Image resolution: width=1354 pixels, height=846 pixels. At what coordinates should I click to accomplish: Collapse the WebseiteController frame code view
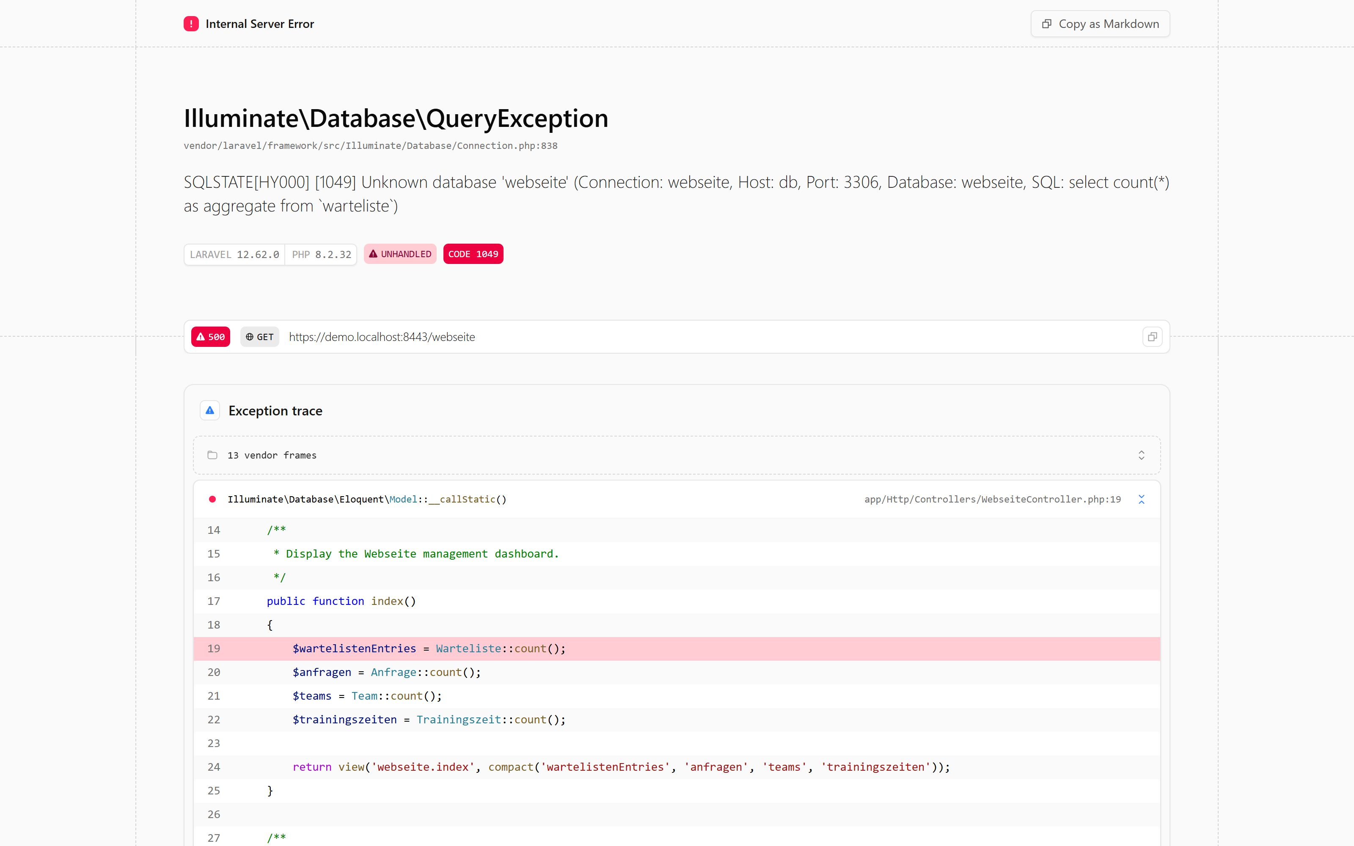(x=1142, y=499)
